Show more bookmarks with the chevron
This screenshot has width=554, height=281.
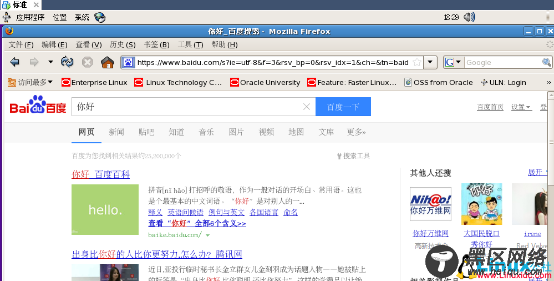(x=548, y=82)
